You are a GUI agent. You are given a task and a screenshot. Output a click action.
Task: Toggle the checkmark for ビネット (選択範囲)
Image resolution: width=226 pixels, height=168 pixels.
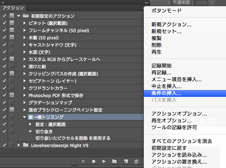4,23
